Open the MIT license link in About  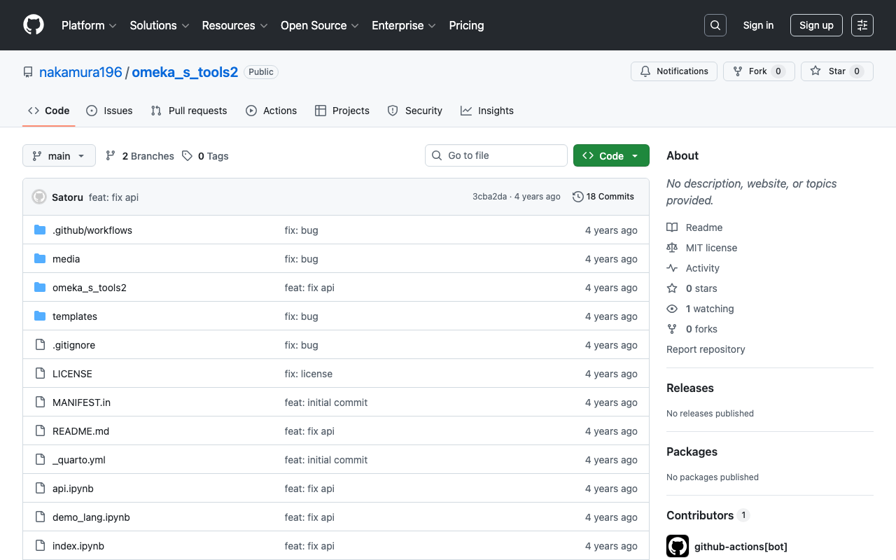pyautogui.click(x=710, y=248)
